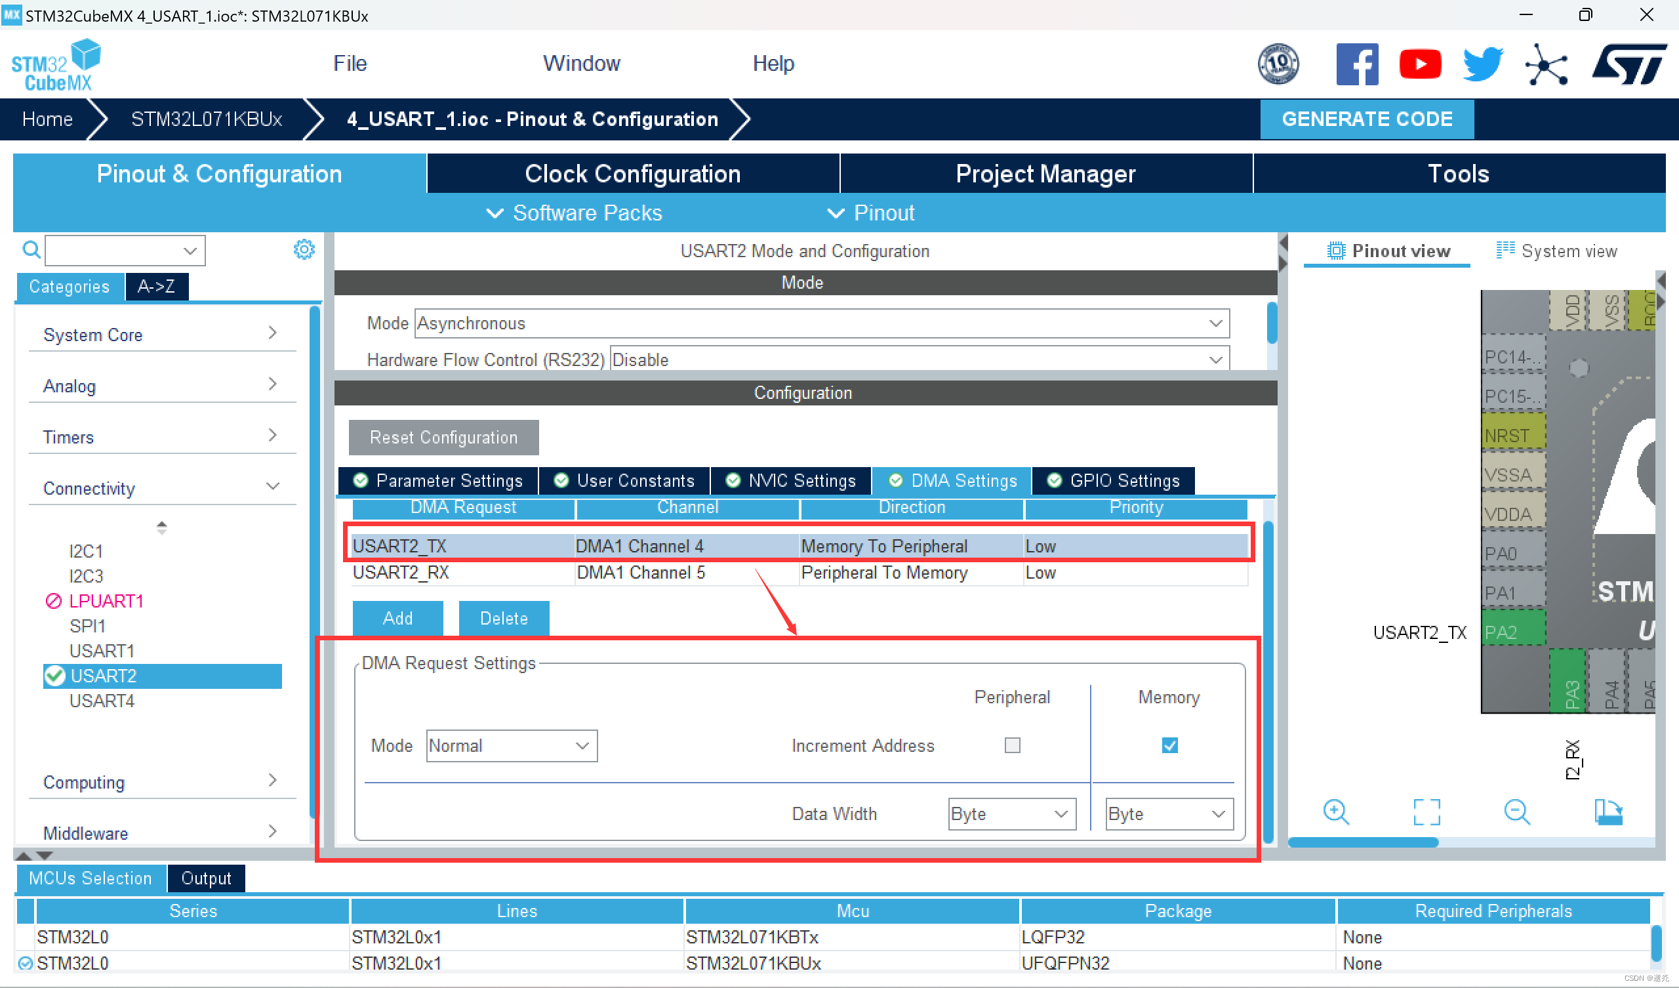Zoom in on the pinout view

pos(1336,812)
